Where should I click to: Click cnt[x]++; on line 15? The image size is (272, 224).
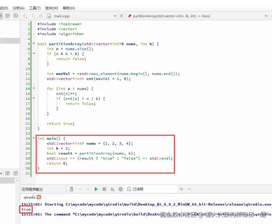tap(66, 94)
